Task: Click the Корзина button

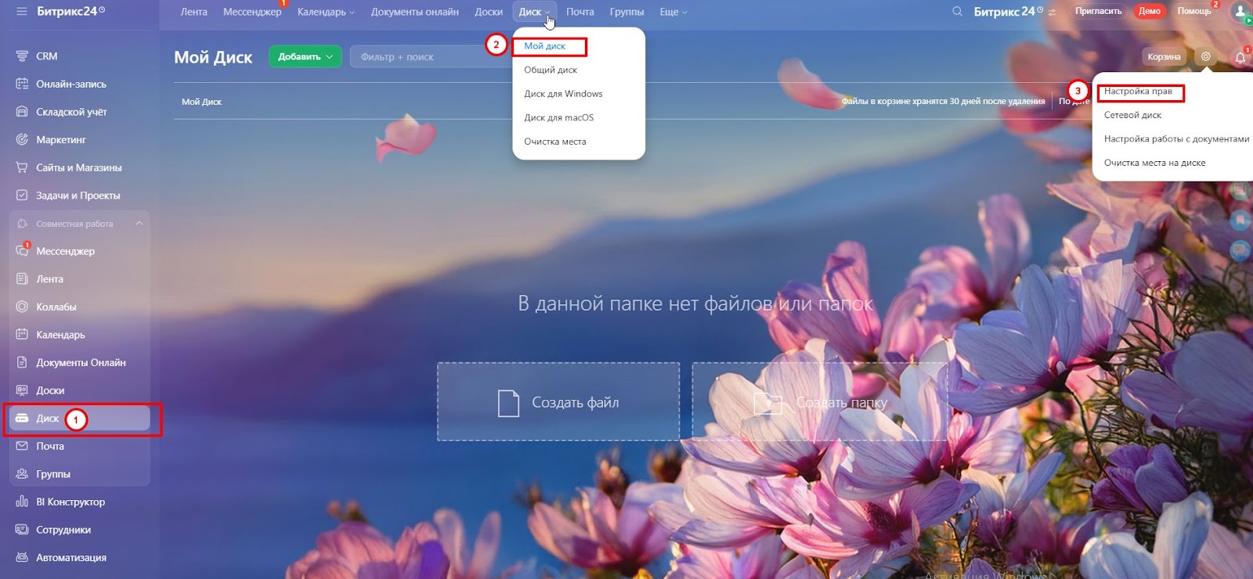Action: point(1164,56)
